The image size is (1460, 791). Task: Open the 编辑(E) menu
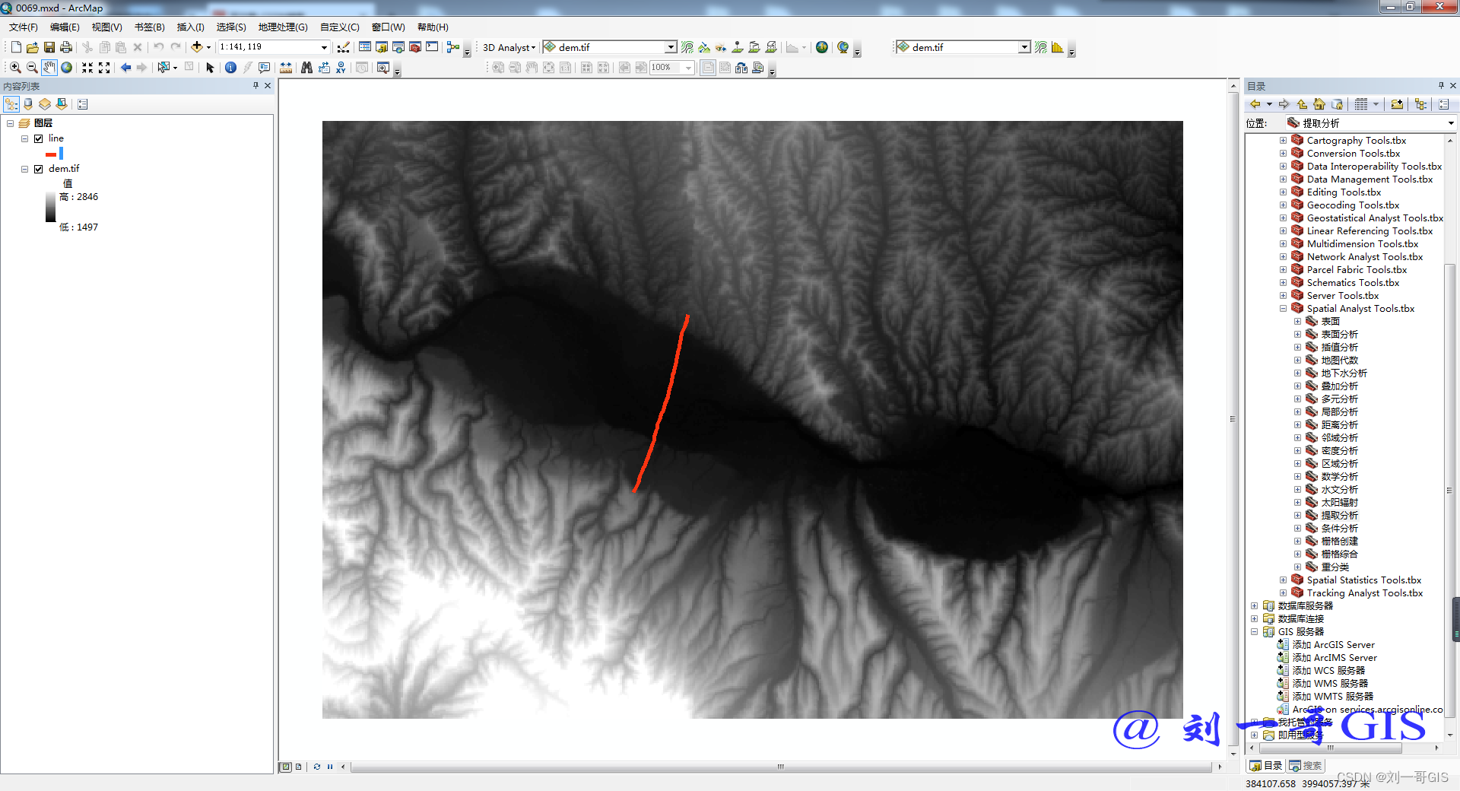tap(65, 27)
